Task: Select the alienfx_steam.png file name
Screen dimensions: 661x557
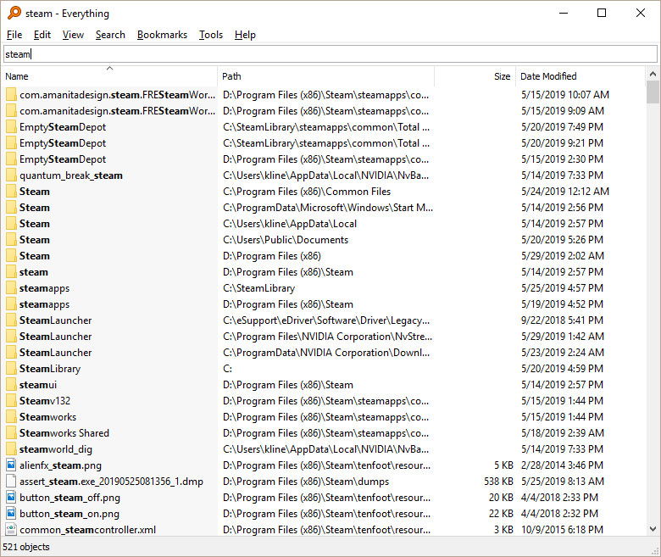Action: [60, 465]
